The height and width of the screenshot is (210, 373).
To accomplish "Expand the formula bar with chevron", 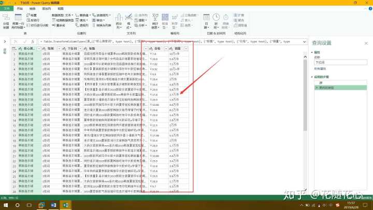I will [306, 41].
